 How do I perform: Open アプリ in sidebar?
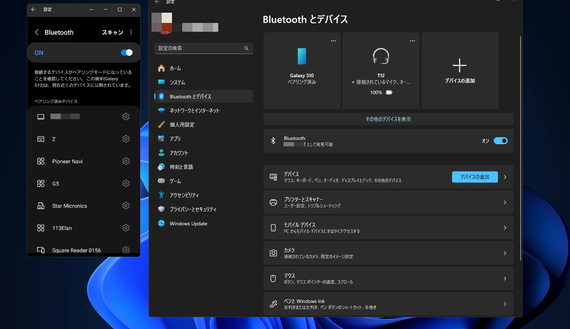point(204,139)
